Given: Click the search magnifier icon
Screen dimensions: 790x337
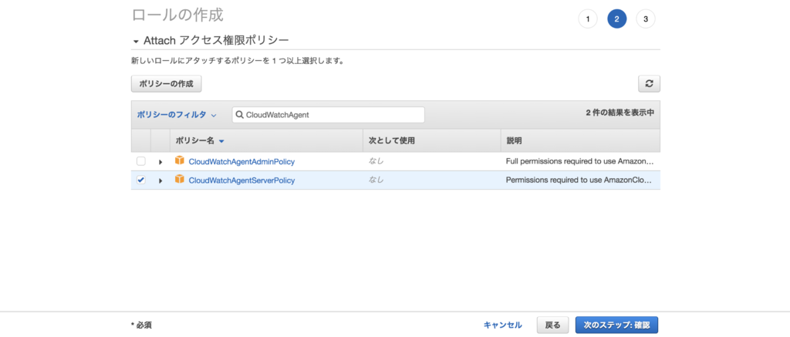Looking at the screenshot, I should coord(240,115).
